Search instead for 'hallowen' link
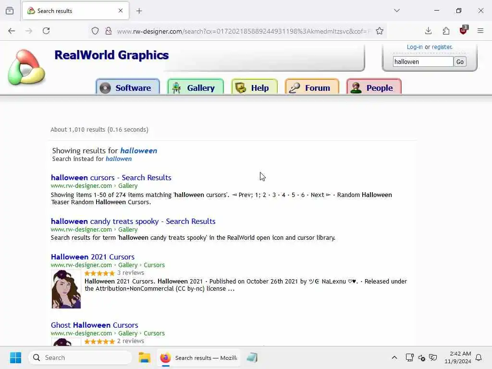 click(x=119, y=159)
